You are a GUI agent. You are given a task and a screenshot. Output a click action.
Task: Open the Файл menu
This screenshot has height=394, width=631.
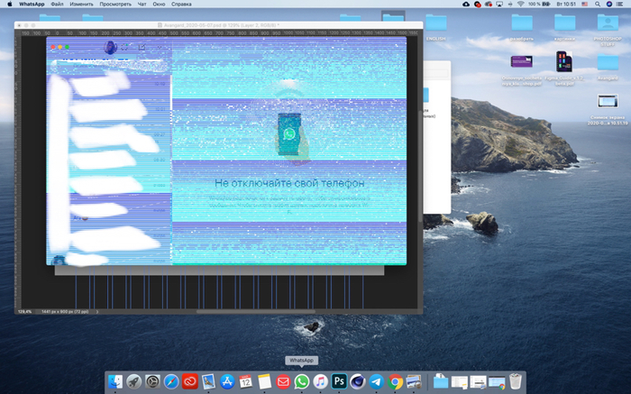[x=58, y=5]
